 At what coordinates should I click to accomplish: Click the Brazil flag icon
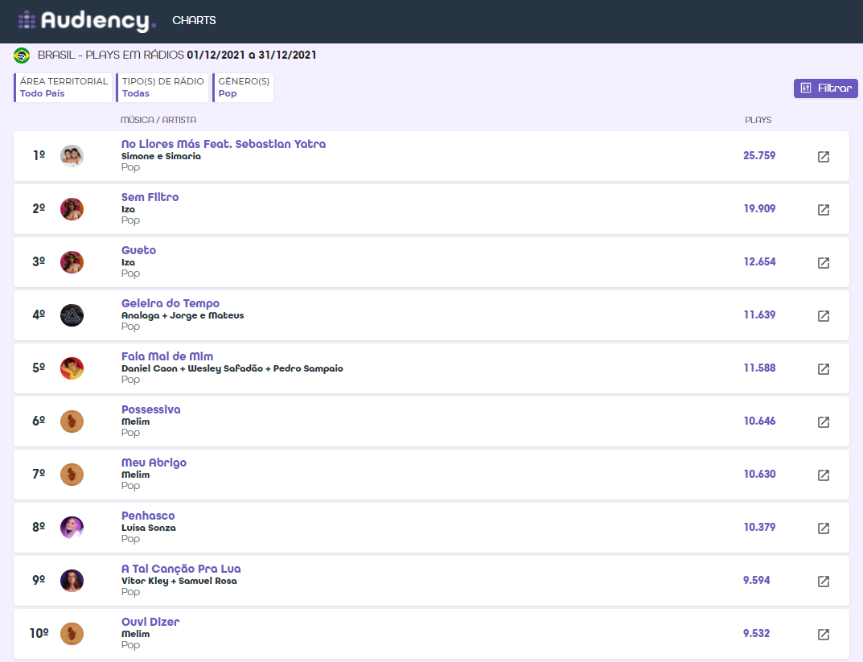coord(22,55)
